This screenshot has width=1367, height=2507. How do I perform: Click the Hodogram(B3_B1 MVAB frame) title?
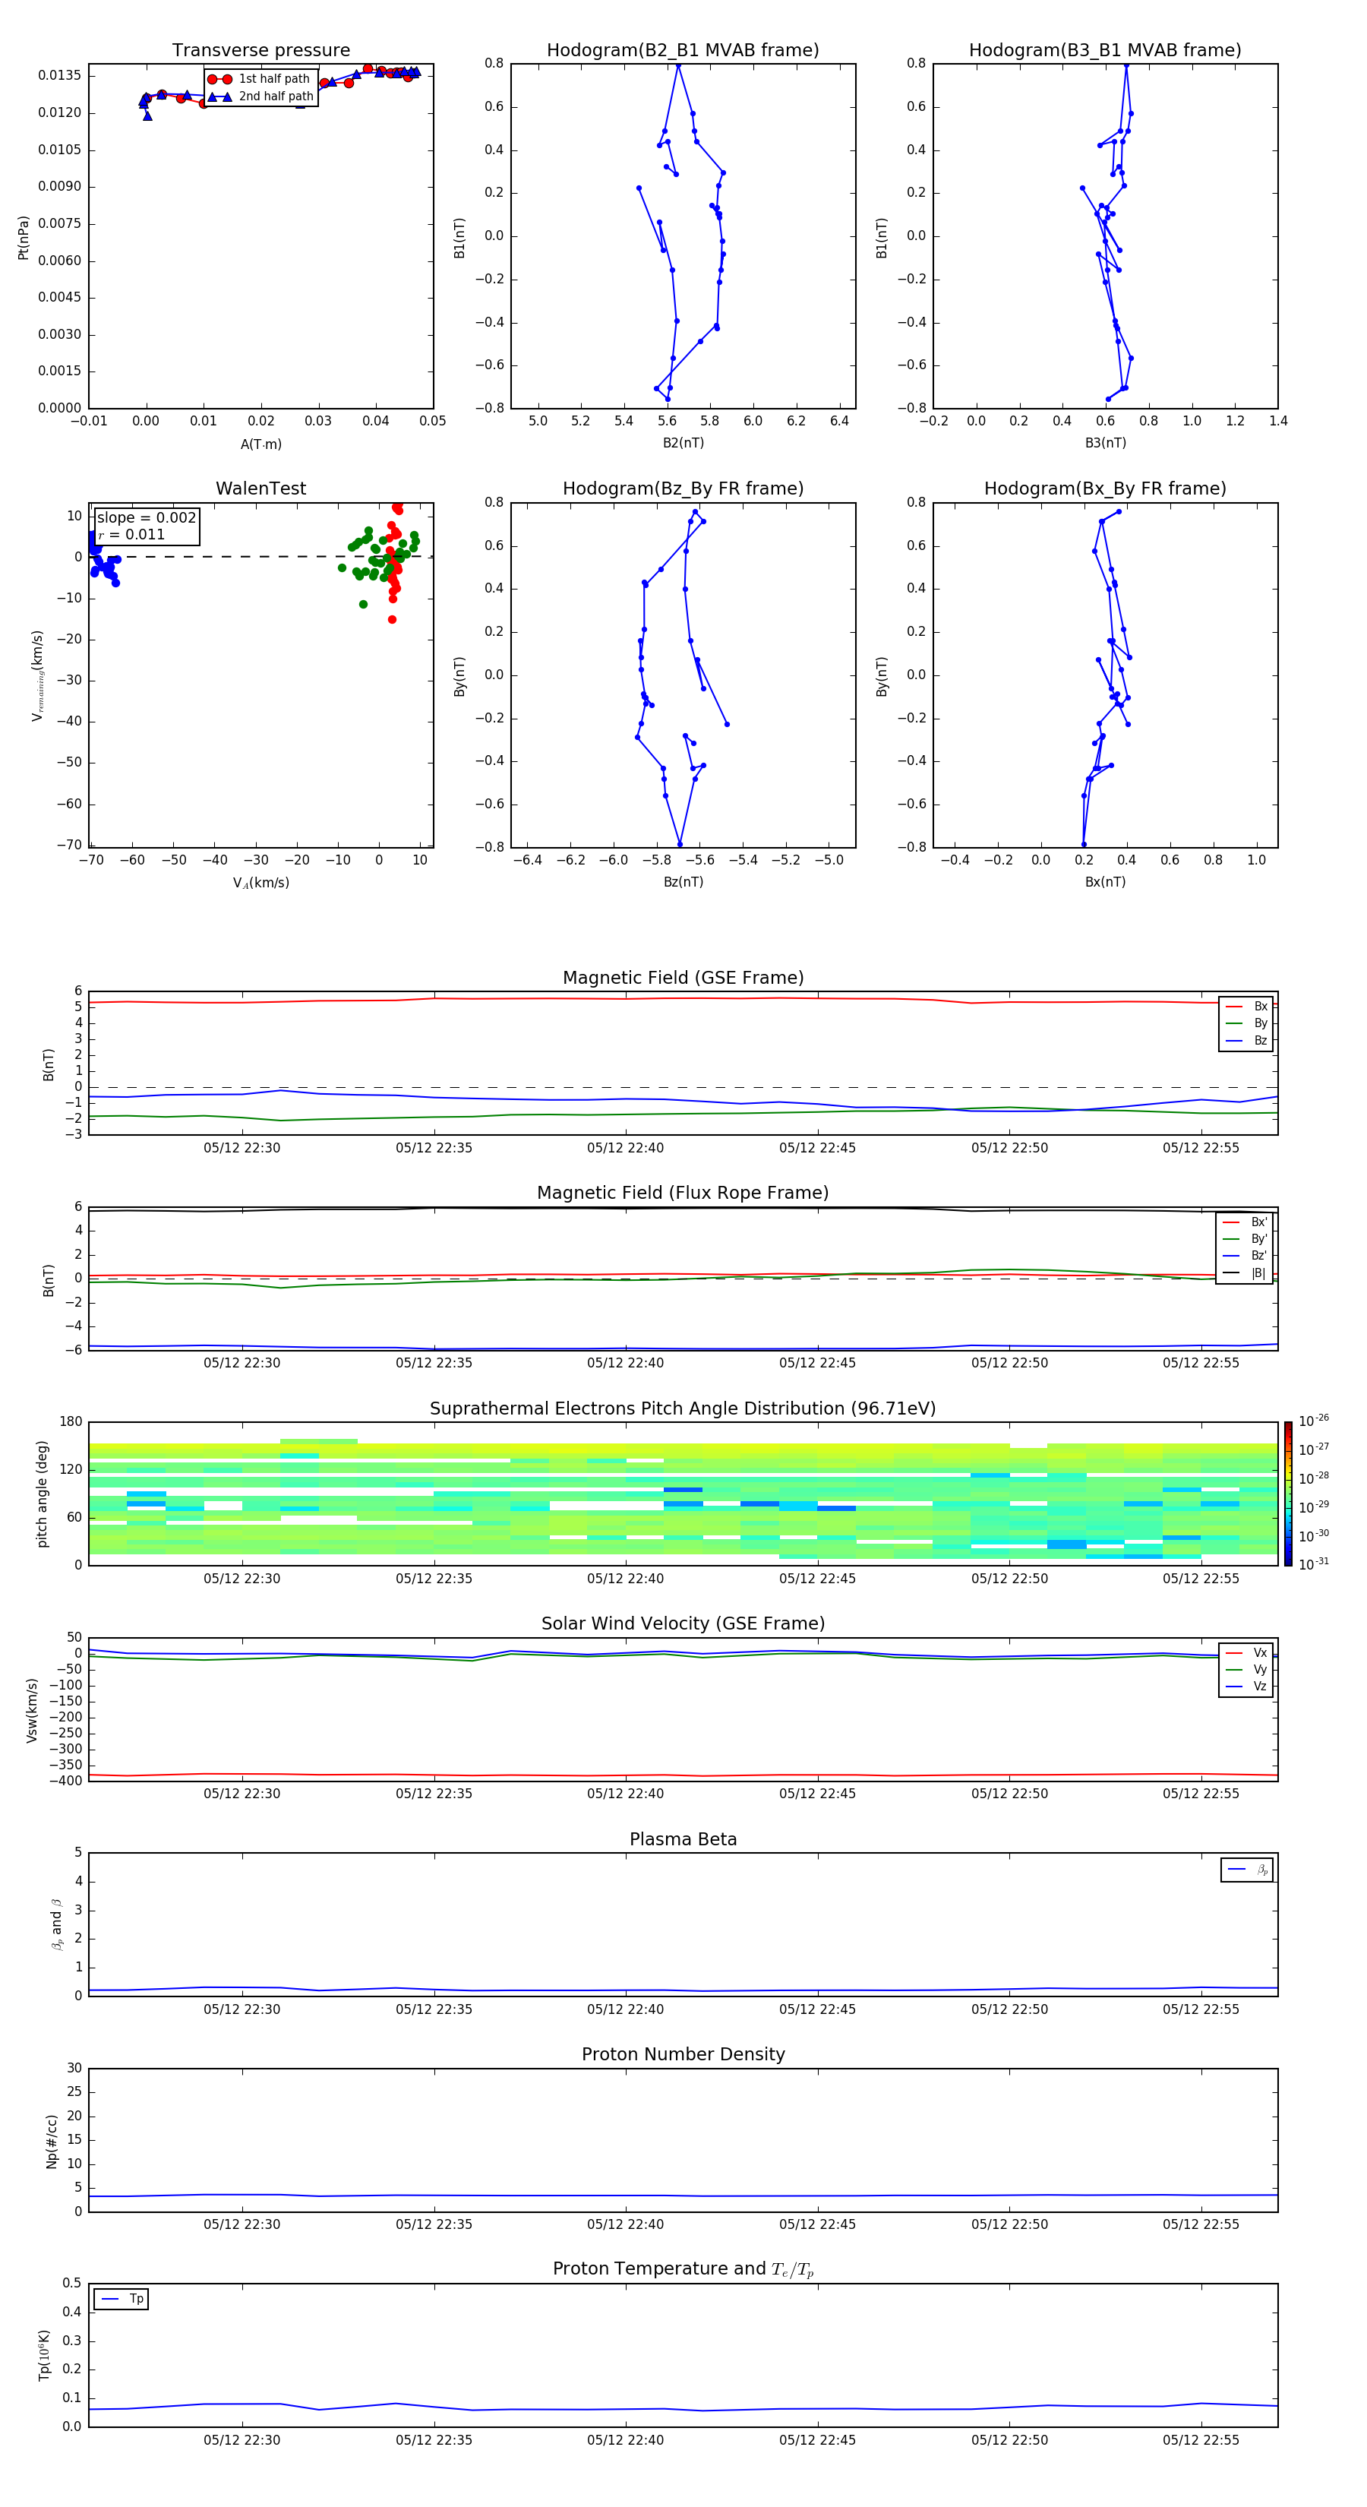pos(1105,49)
